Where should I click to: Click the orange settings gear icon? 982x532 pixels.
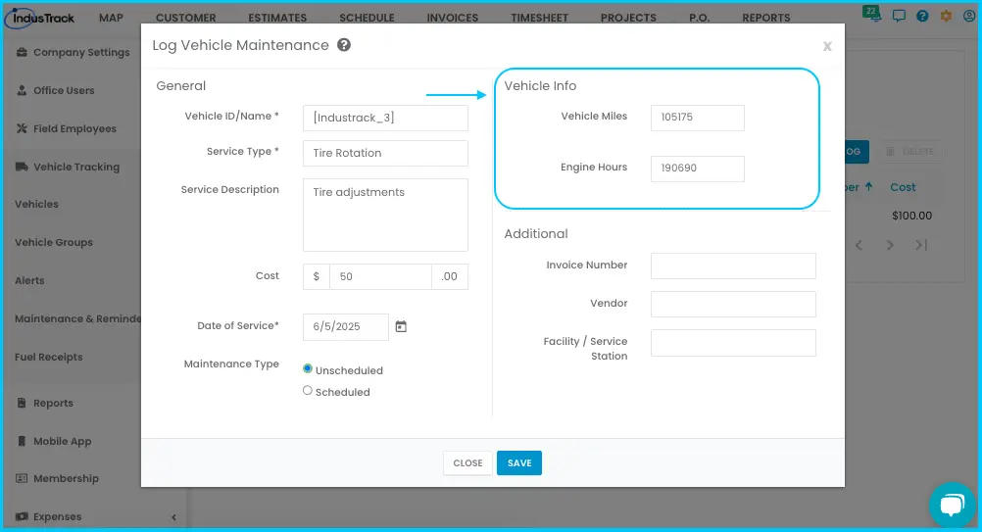(946, 17)
